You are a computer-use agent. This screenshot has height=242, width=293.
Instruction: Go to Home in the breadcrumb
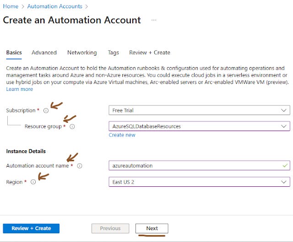(x=11, y=6)
